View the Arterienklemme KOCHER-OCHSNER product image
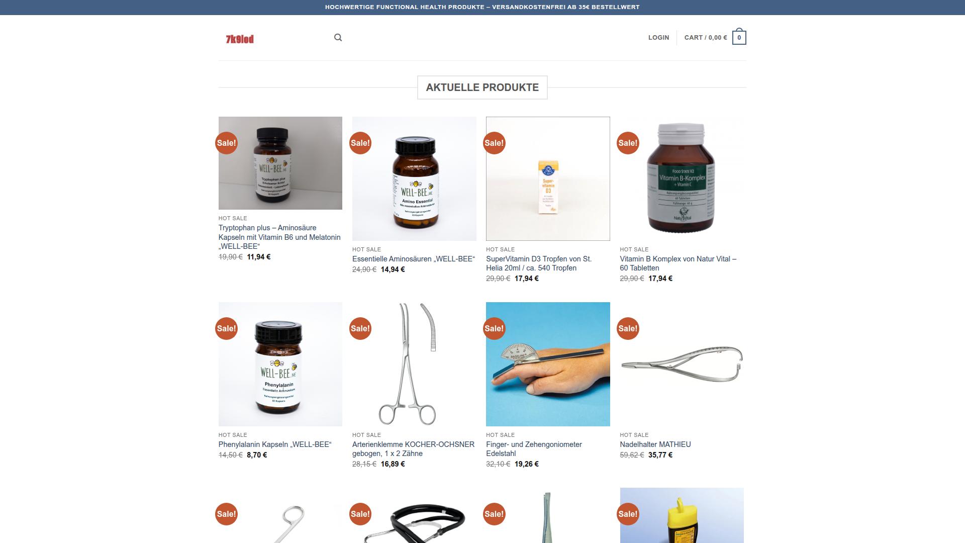The height and width of the screenshot is (543, 965). pyautogui.click(x=414, y=364)
